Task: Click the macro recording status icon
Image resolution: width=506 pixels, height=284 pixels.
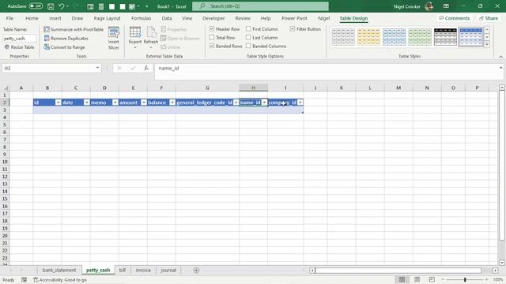Action: [25, 280]
